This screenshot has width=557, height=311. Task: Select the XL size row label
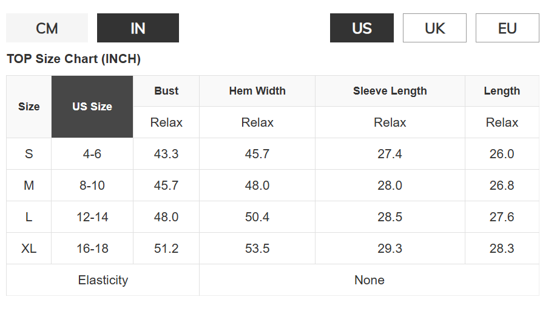click(29, 249)
